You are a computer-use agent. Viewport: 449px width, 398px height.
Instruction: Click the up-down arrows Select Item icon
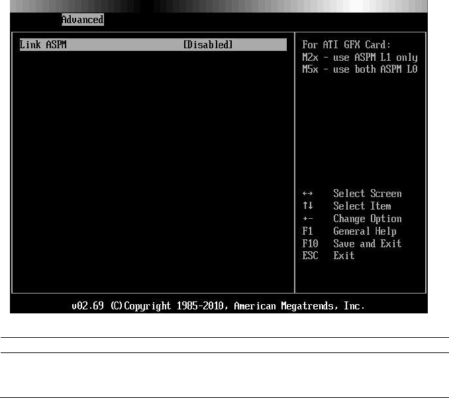pos(307,206)
